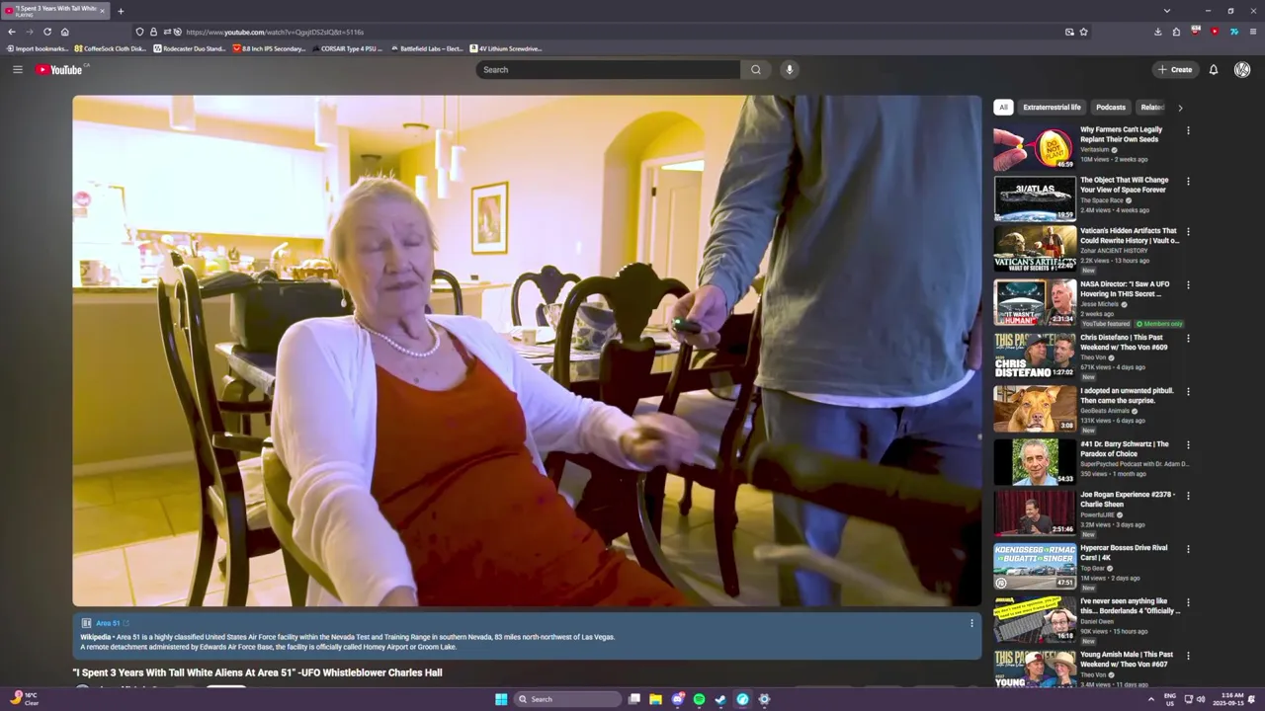
Task: Open the 8.8 Inch IPS Secondary bookmark
Action: tap(269, 48)
